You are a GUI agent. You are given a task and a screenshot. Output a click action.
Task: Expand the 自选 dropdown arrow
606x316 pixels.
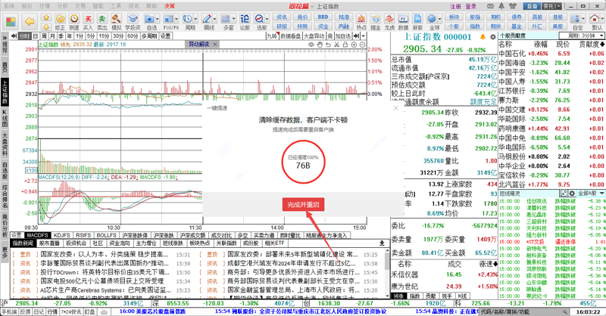pyautogui.click(x=158, y=18)
